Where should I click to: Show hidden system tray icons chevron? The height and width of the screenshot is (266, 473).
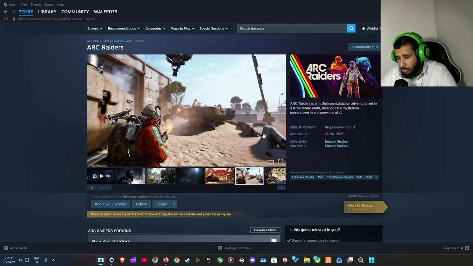click(54, 260)
